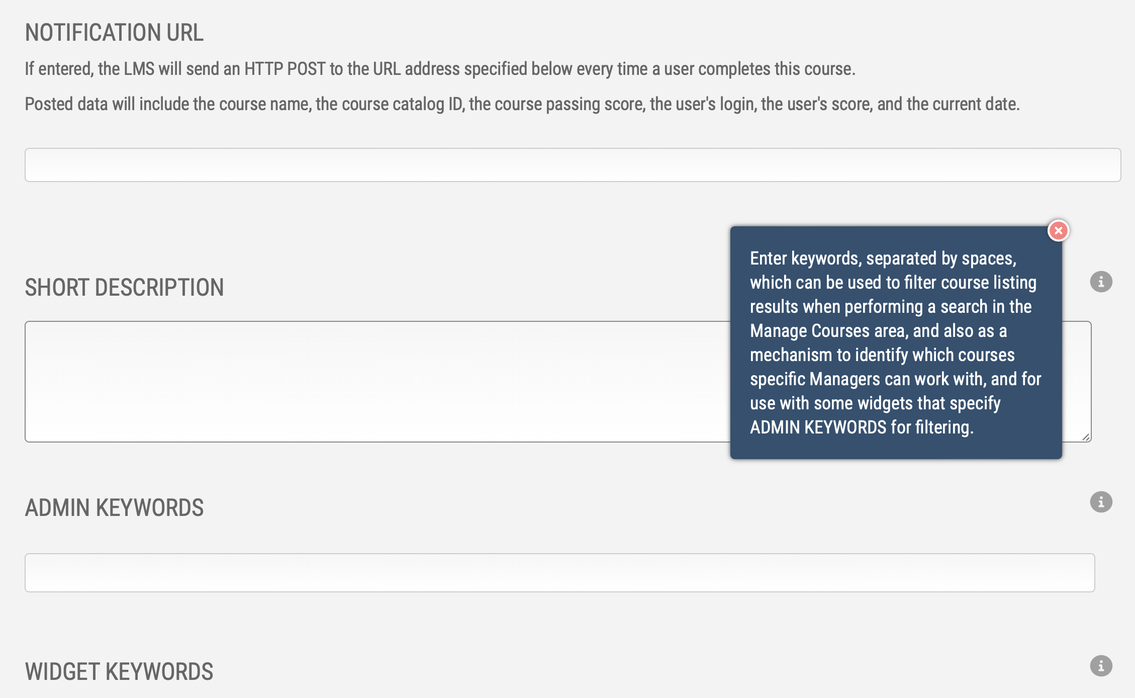Select the NOTIFICATION URL heading
The height and width of the screenshot is (698, 1135).
click(x=114, y=33)
